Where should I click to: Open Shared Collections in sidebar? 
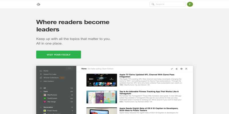pos(51,78)
